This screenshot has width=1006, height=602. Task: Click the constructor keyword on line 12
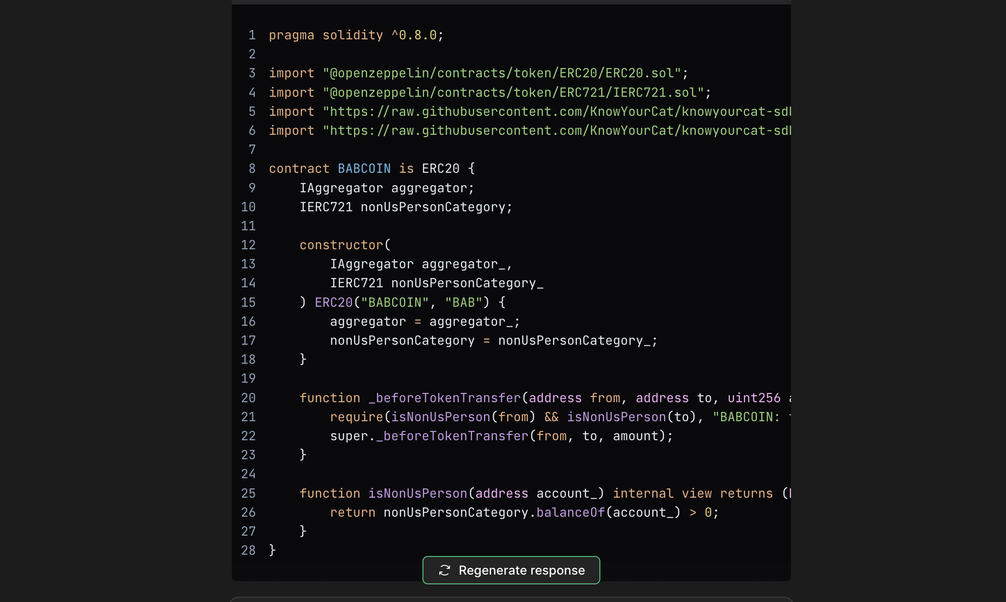click(341, 245)
